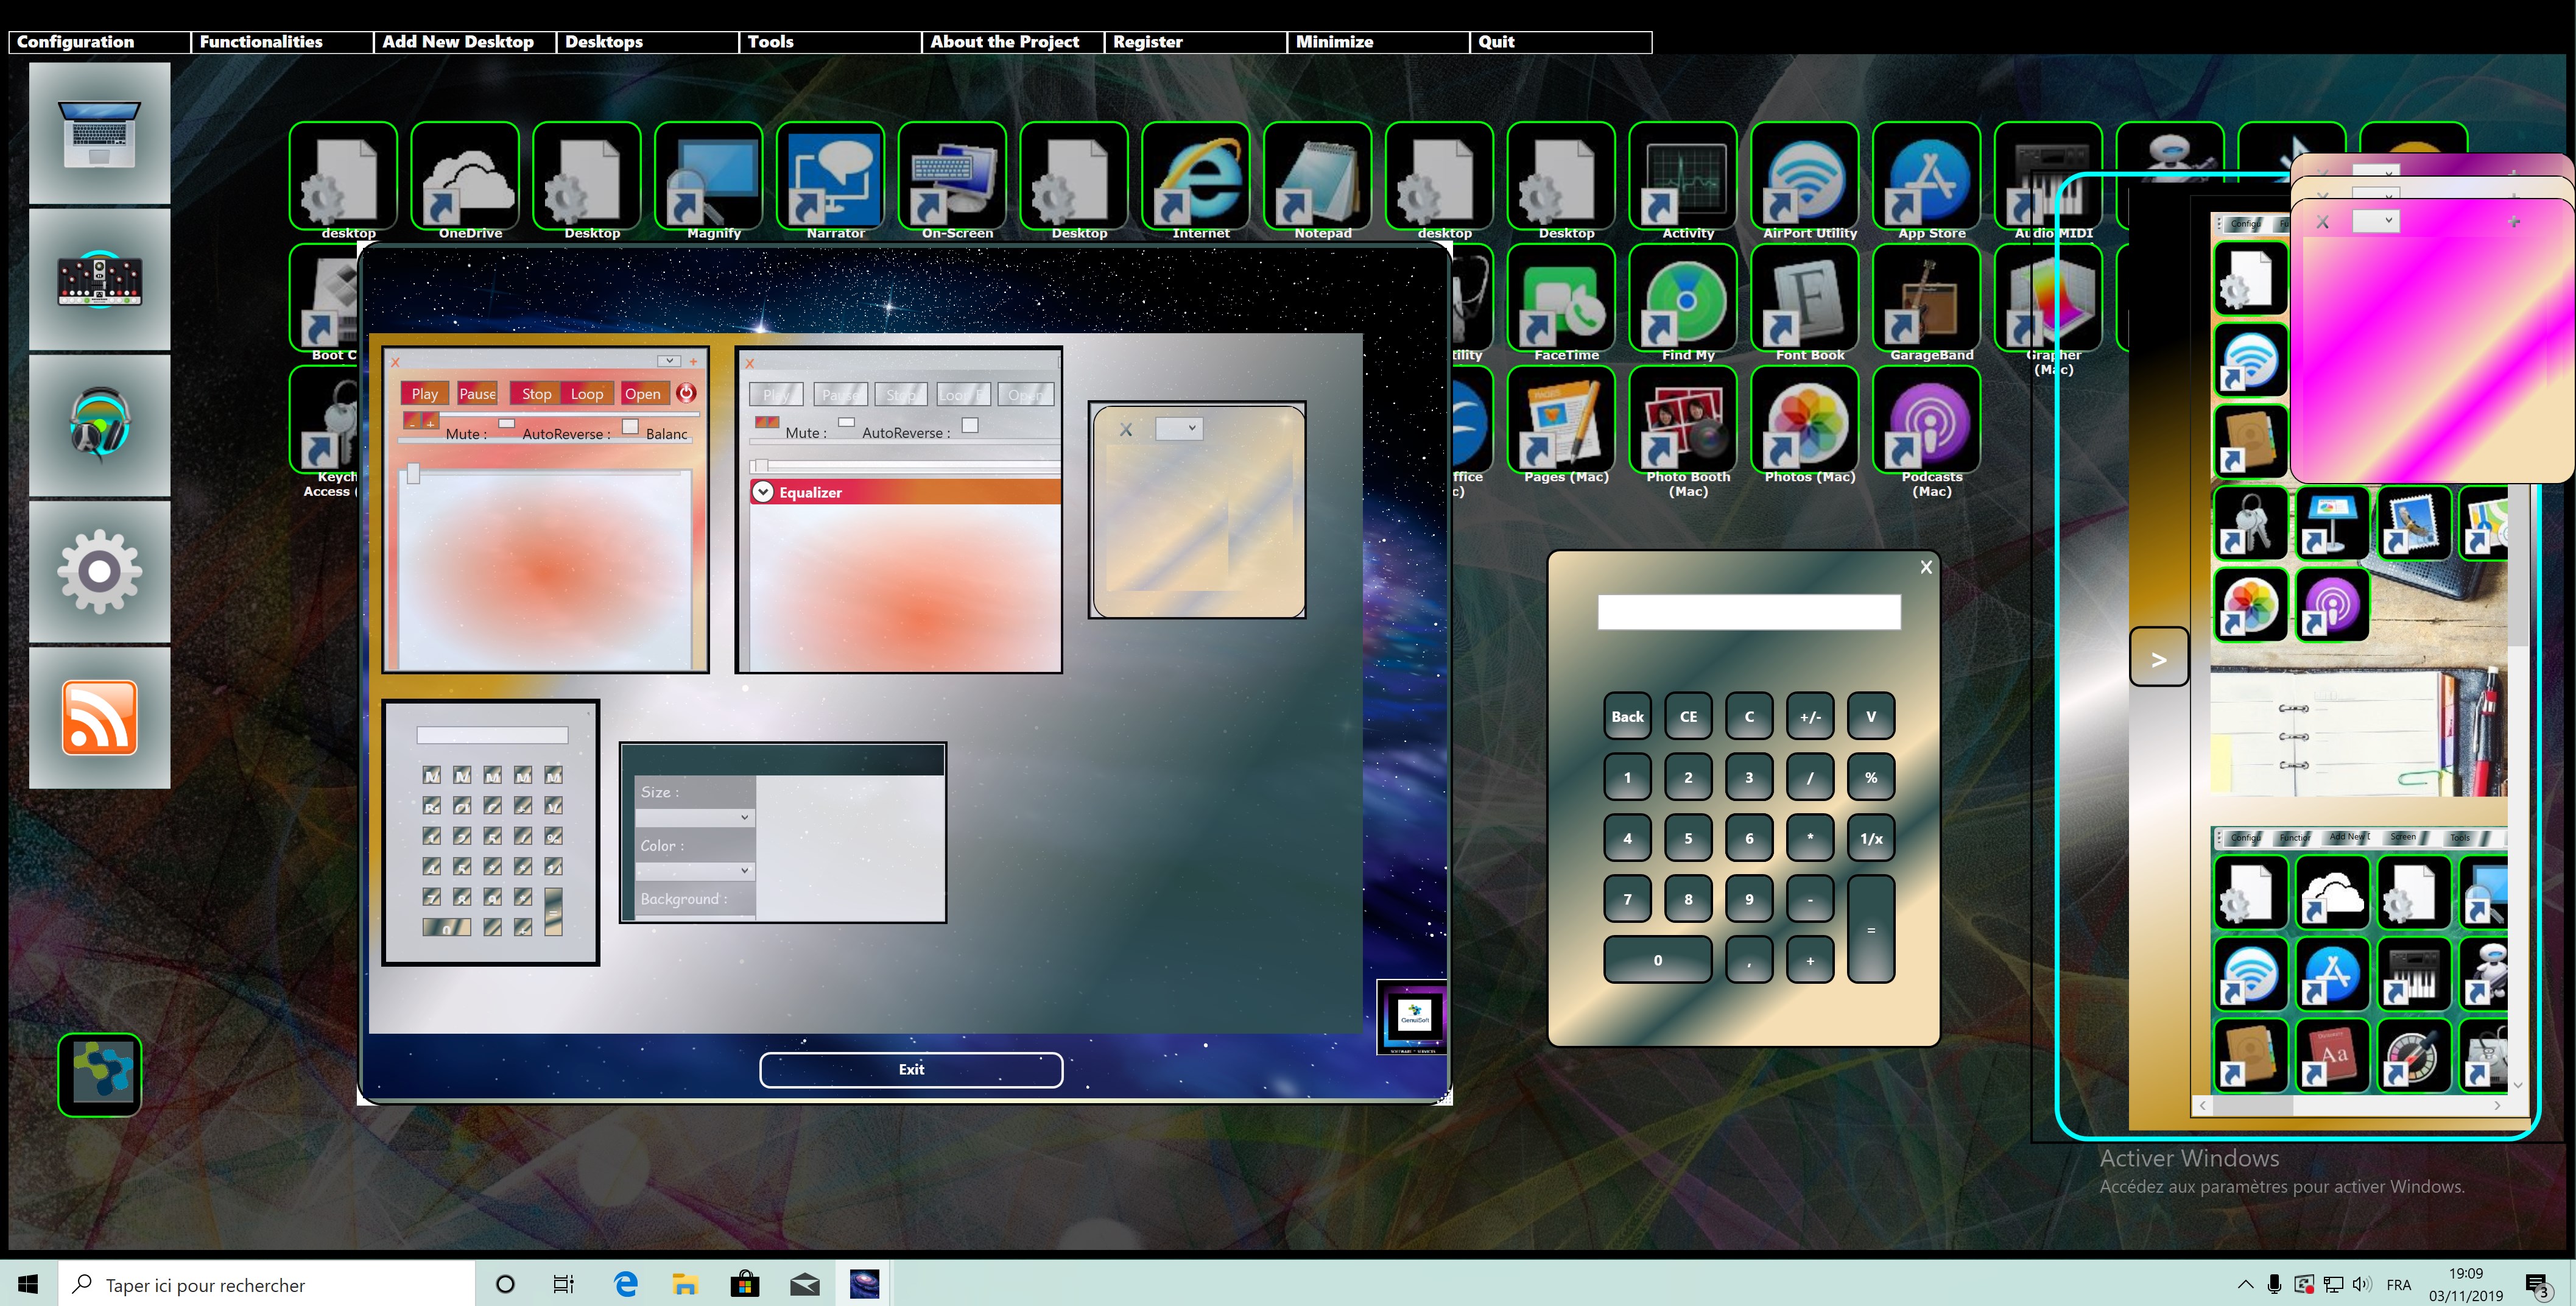Launch the Narrator shortcut
Image resolution: width=2576 pixels, height=1306 pixels.
pos(830,178)
